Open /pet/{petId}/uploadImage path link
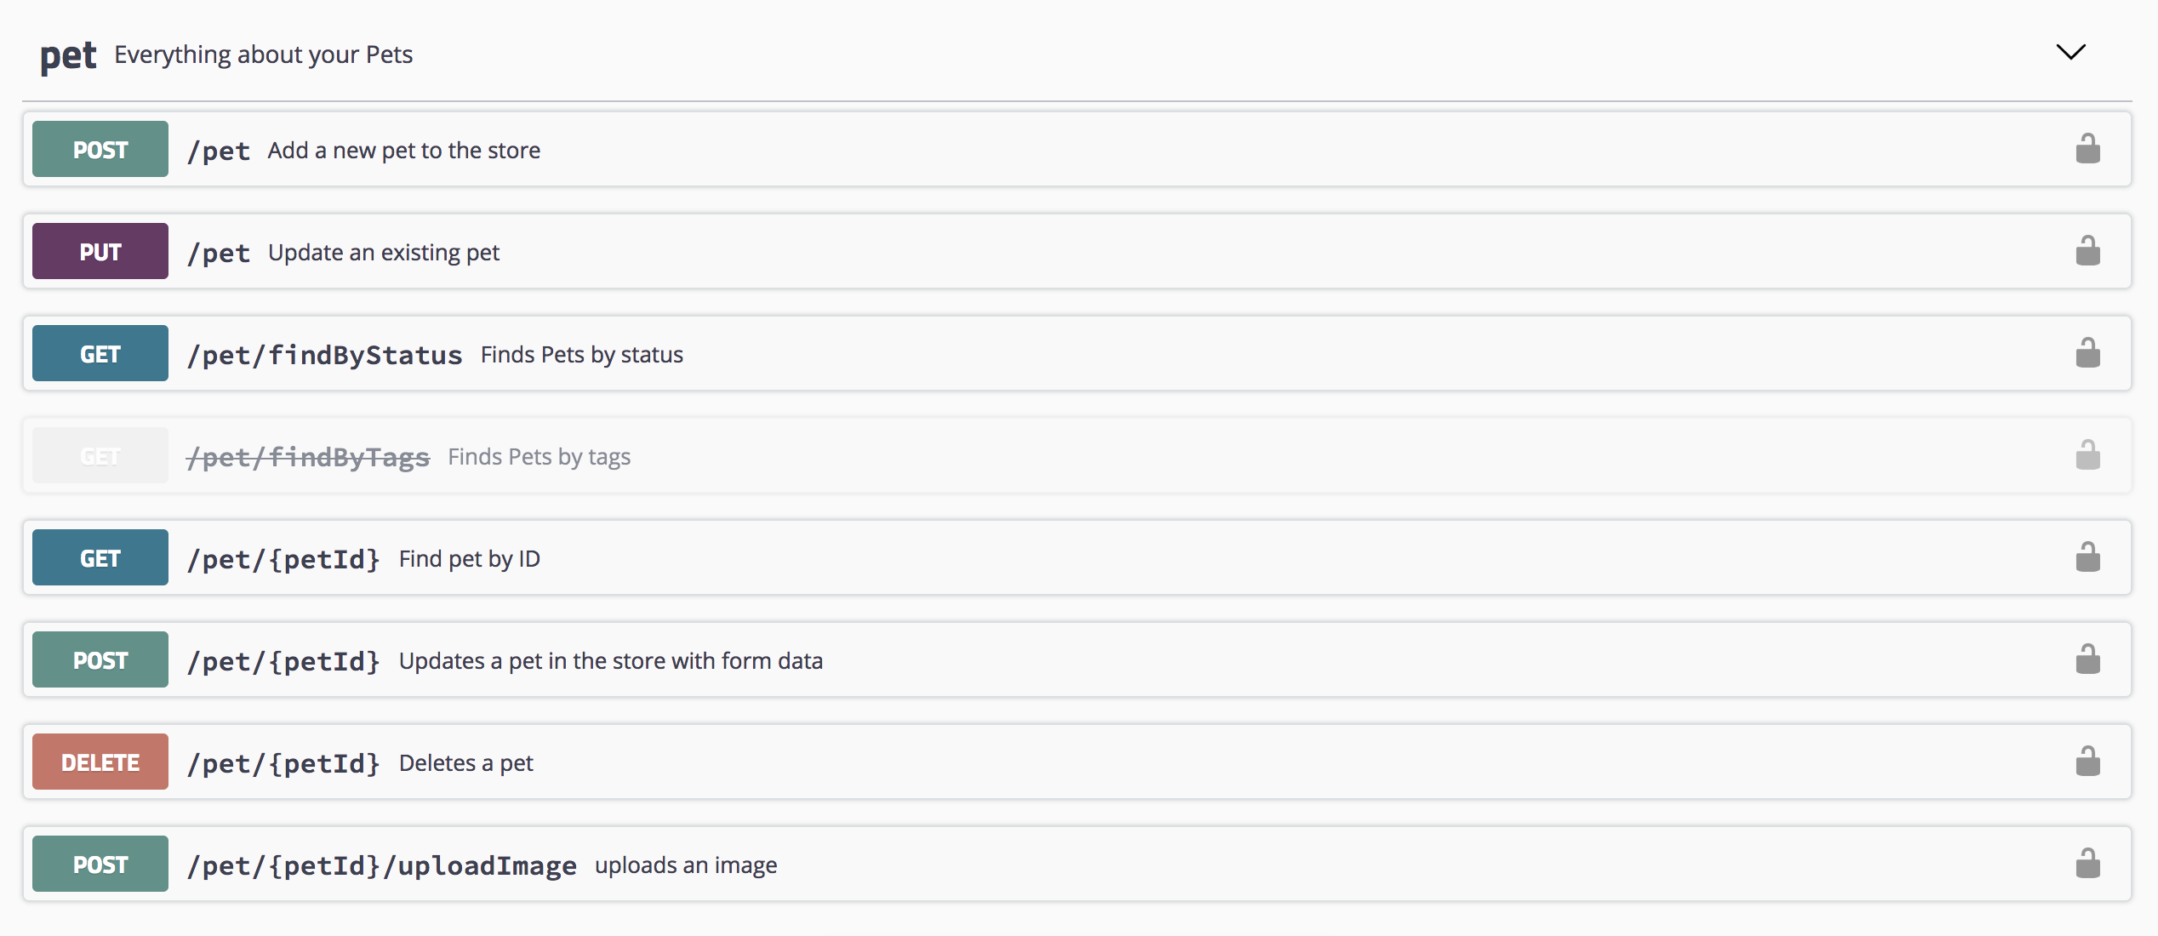 point(381,865)
